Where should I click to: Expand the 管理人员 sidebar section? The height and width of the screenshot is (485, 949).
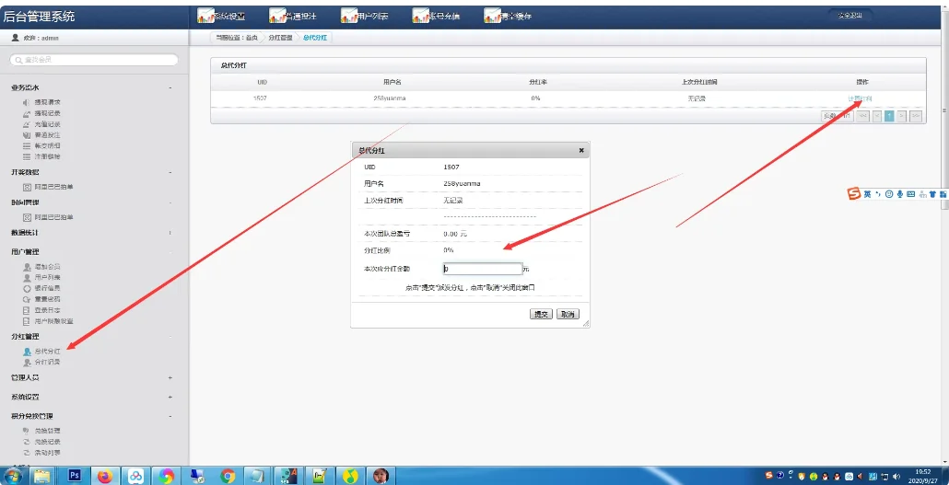170,378
